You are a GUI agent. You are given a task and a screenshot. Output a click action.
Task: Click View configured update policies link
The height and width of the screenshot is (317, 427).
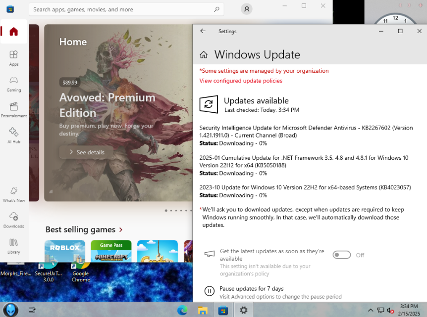point(241,81)
